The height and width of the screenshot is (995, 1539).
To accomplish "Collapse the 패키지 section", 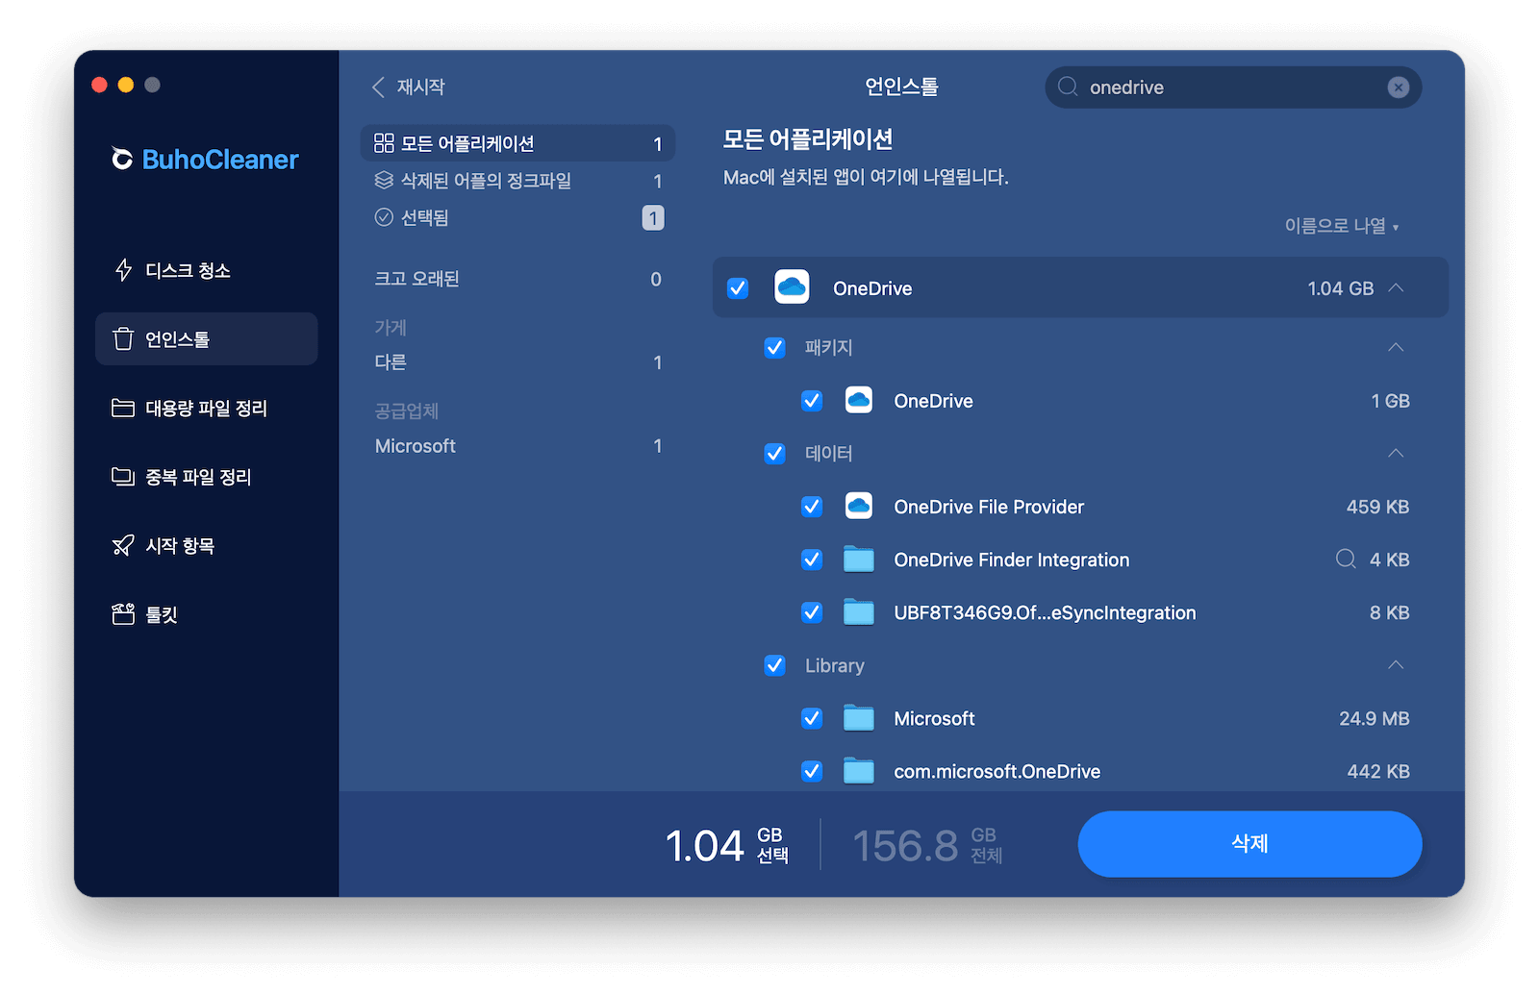I will (x=1396, y=347).
